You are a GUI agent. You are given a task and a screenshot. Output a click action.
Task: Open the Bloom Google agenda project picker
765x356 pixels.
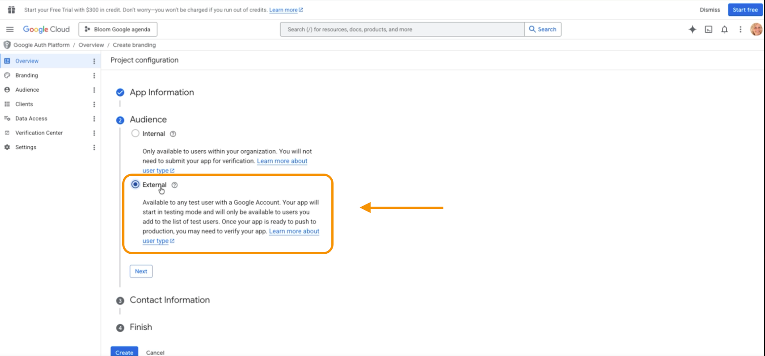(x=118, y=30)
